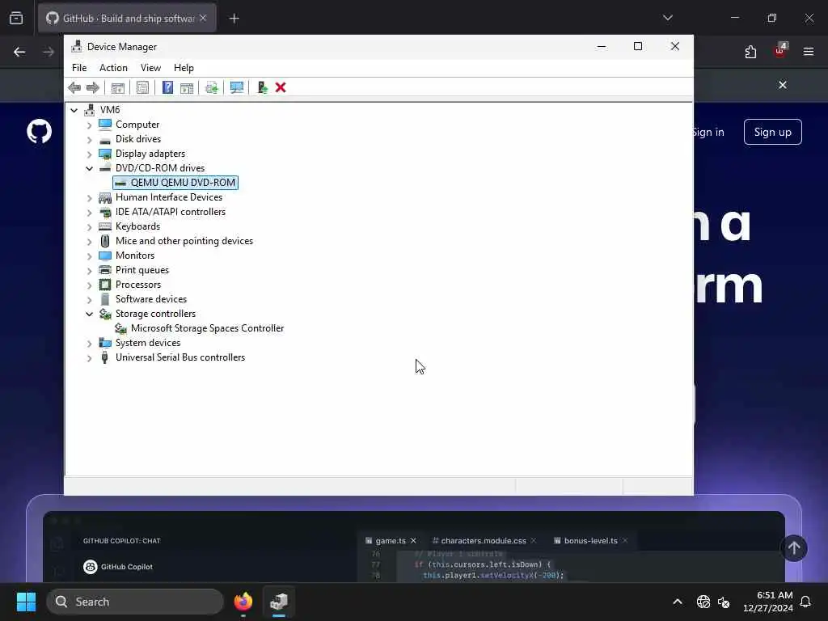Screen dimensions: 828x621
Task: Open Properties via the toolbar properties icon
Action: 142,87
